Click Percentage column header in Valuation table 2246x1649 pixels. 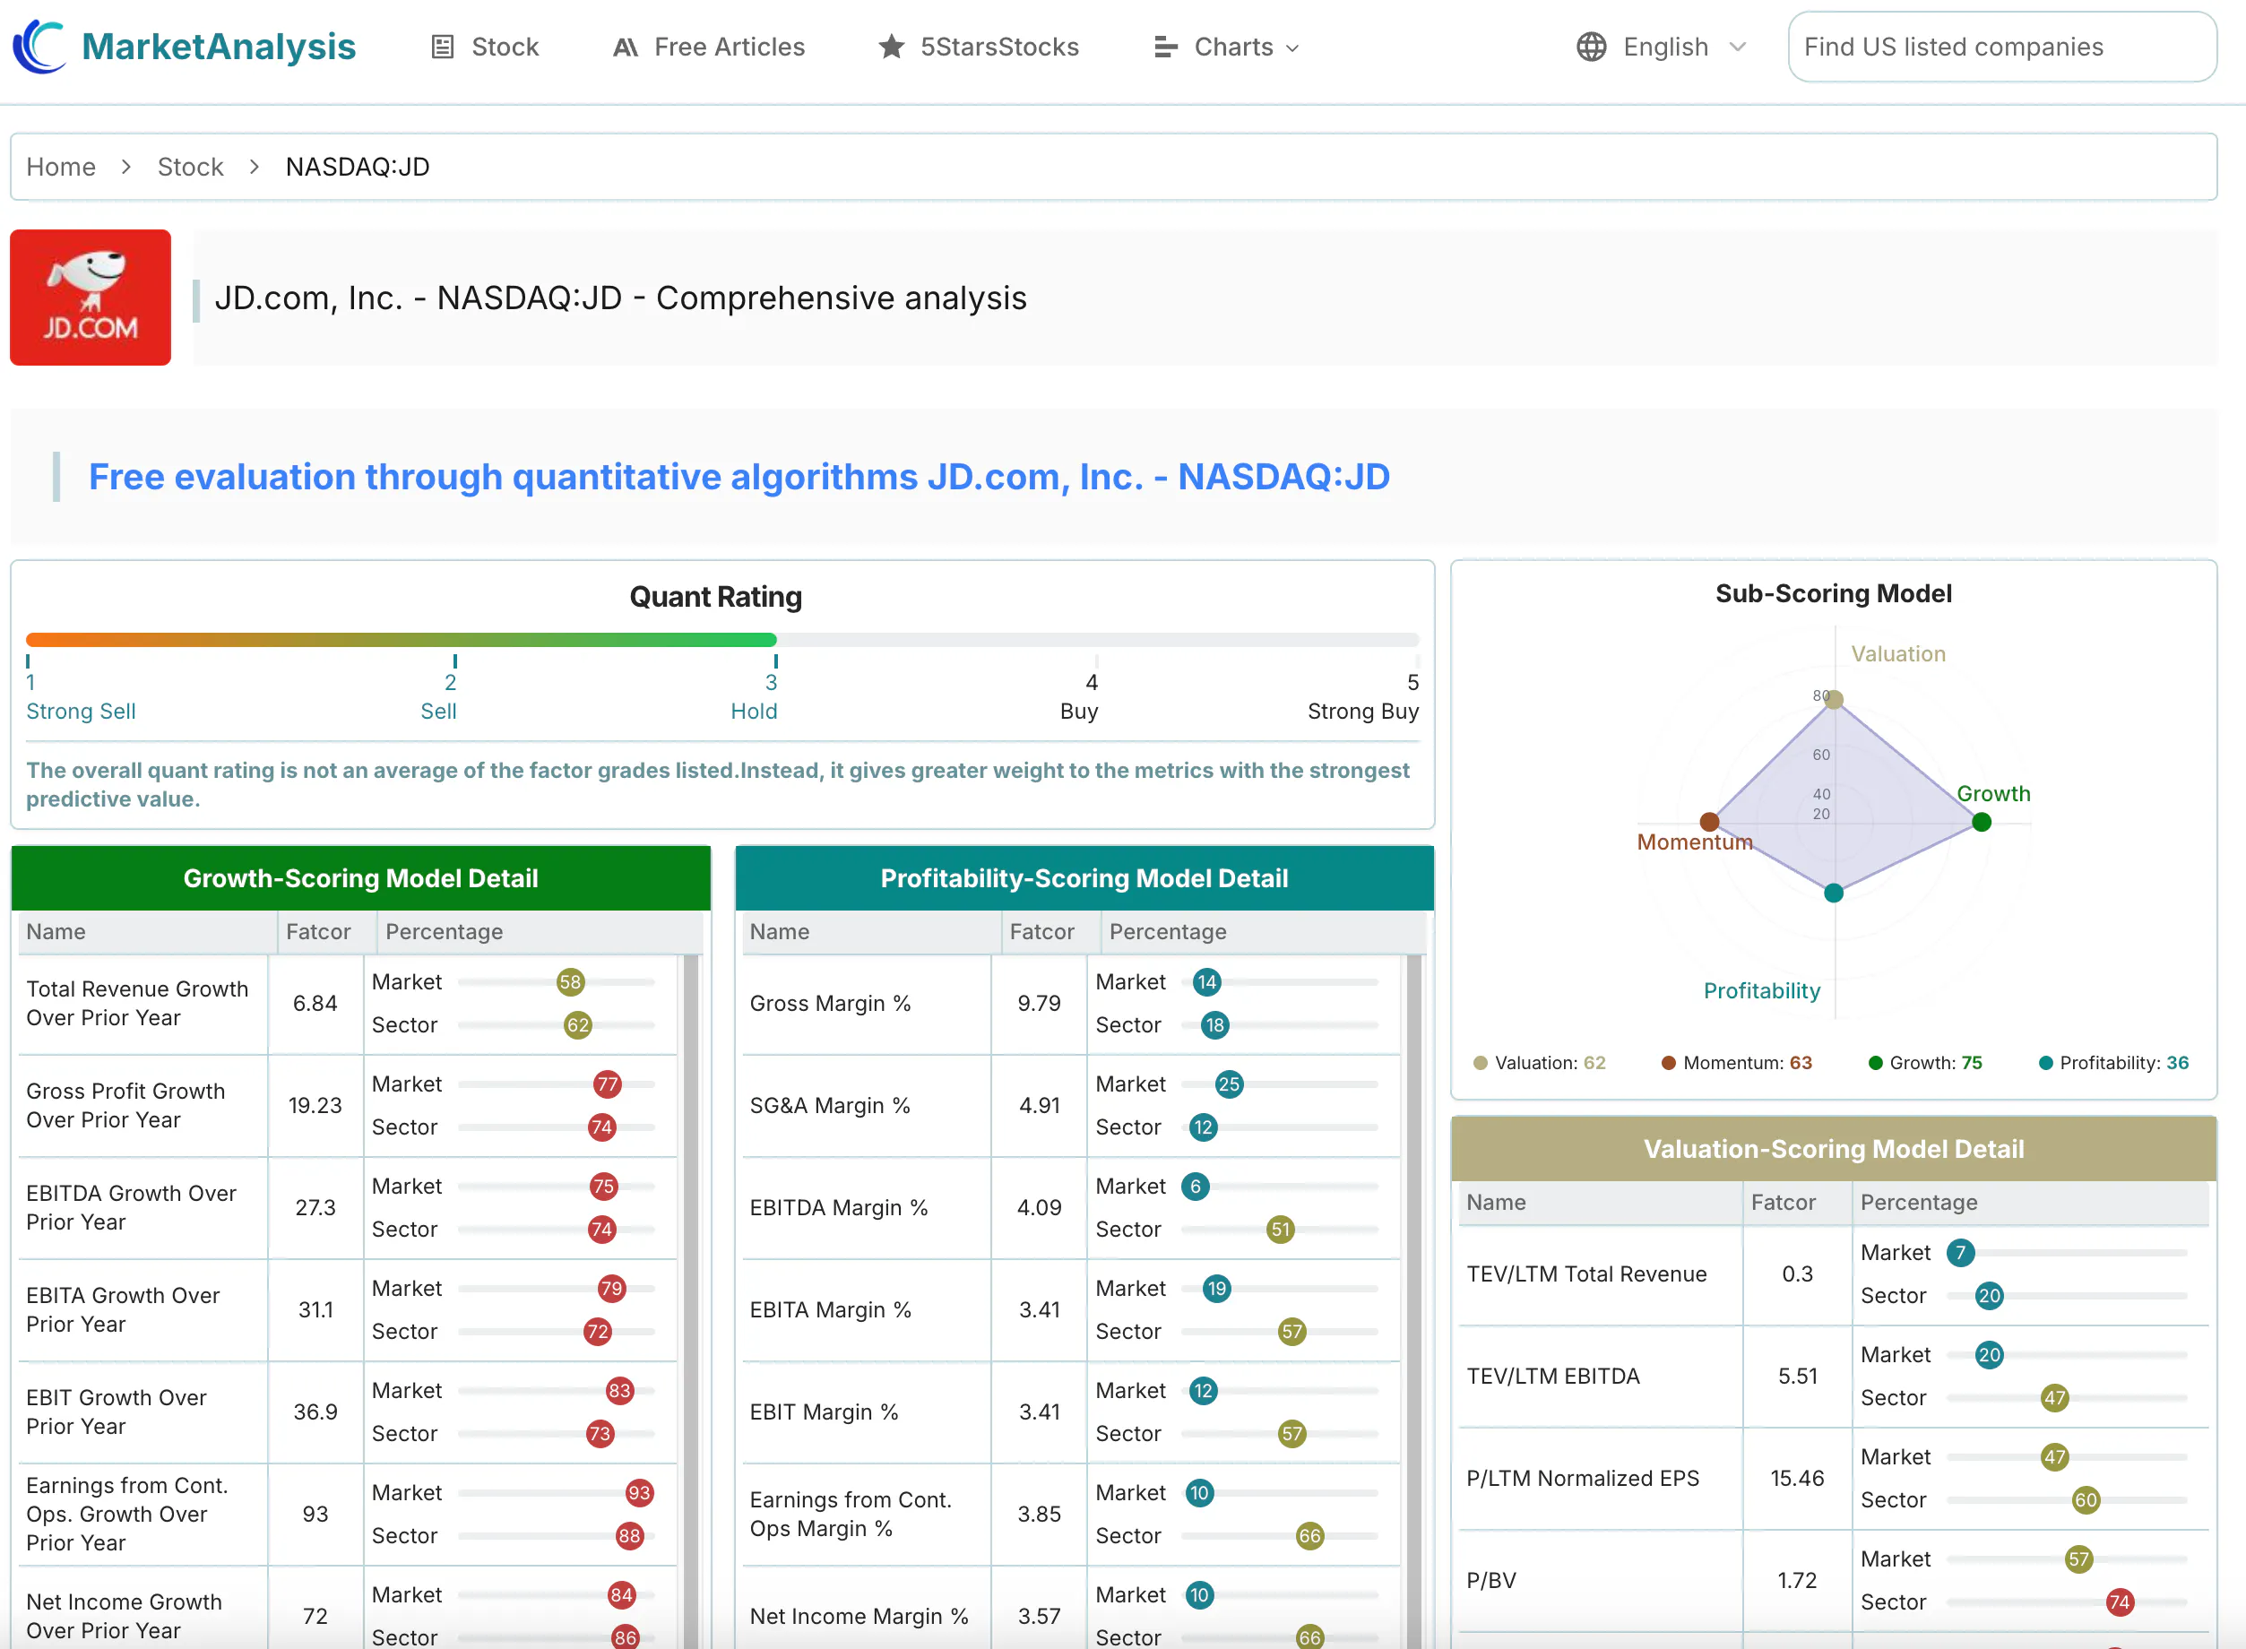tap(1919, 1203)
